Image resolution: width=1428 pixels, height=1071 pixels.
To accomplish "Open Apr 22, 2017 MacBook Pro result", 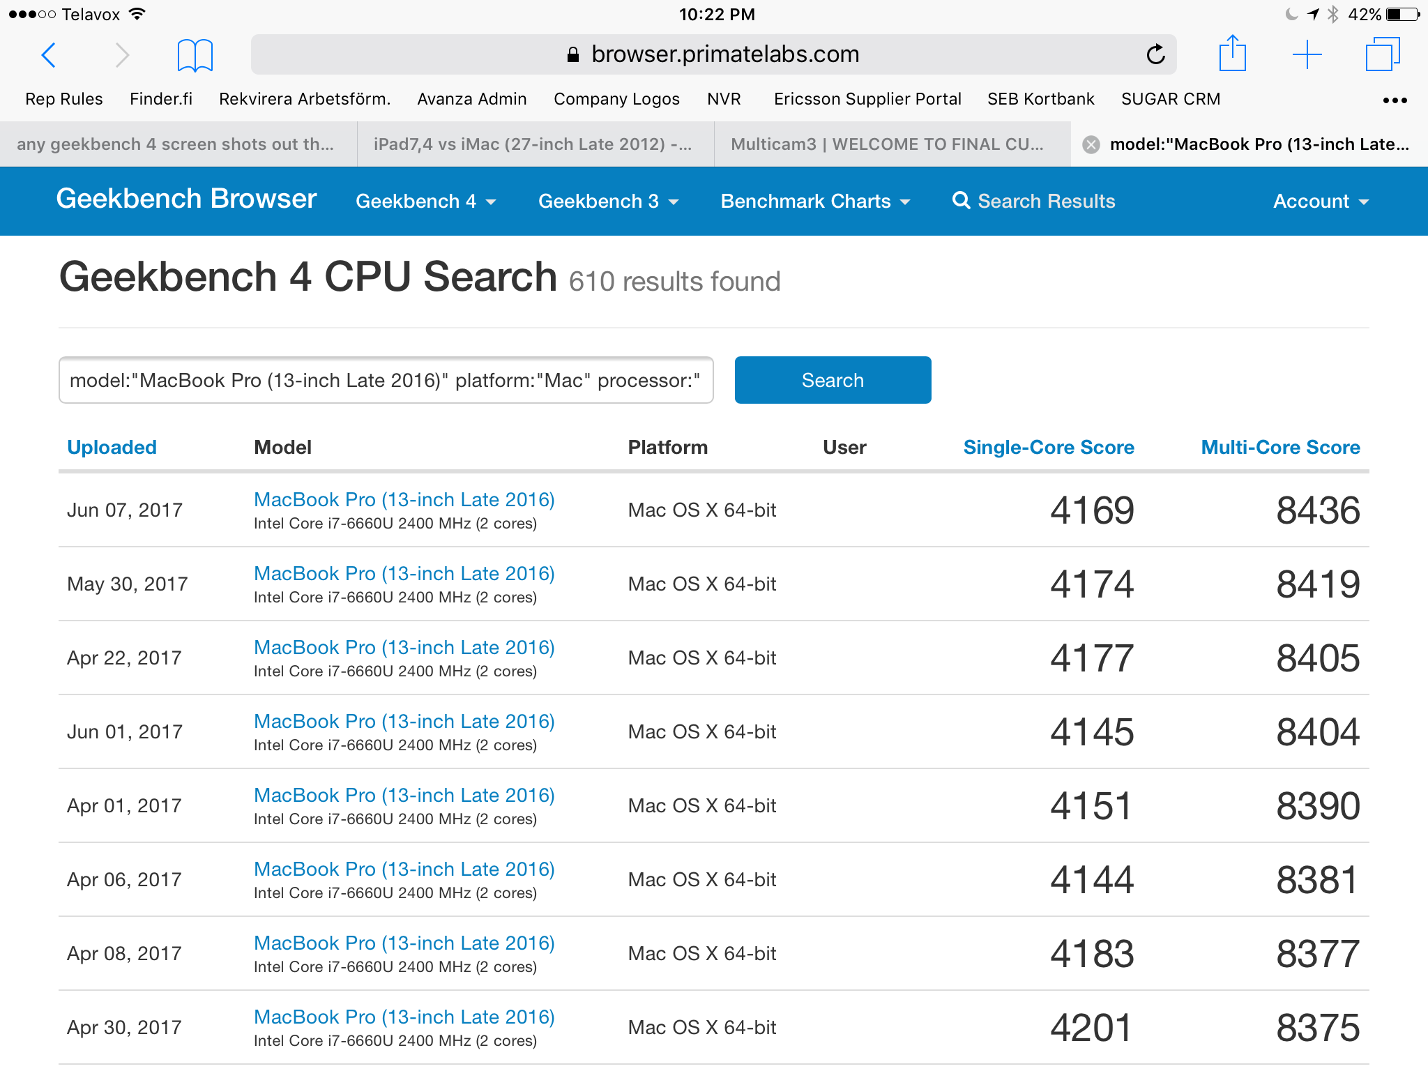I will [404, 648].
